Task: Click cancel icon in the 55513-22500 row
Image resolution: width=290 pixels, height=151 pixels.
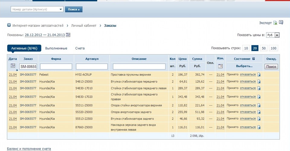Action: click(x=259, y=119)
